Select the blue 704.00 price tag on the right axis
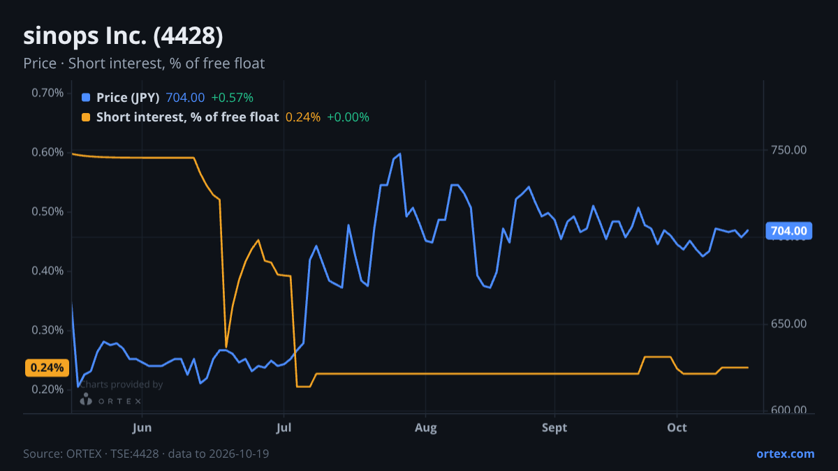Image resolution: width=838 pixels, height=471 pixels. 788,231
